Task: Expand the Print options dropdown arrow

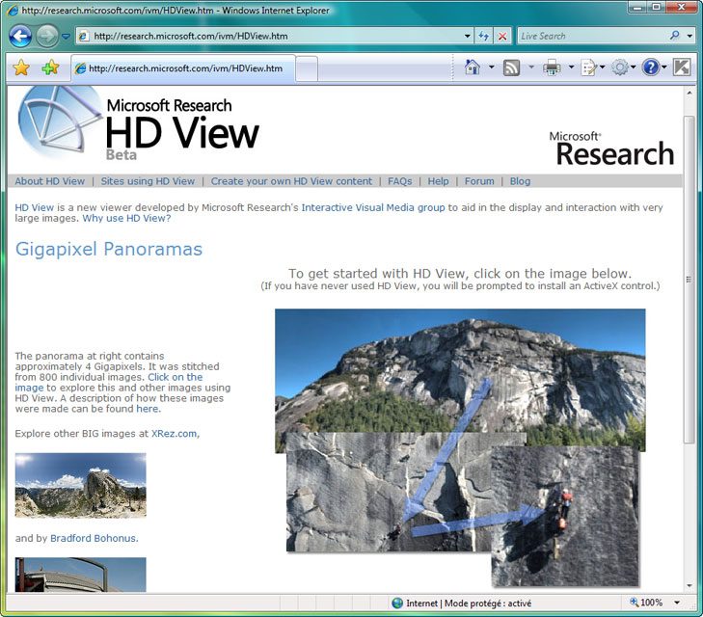Action: click(x=571, y=67)
